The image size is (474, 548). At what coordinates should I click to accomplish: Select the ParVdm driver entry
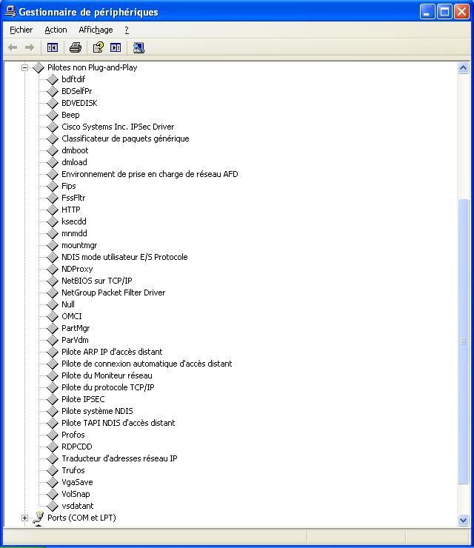(75, 341)
